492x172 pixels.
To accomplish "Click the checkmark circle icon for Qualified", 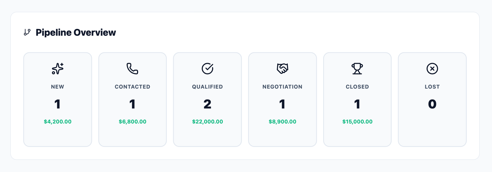I will (x=207, y=69).
